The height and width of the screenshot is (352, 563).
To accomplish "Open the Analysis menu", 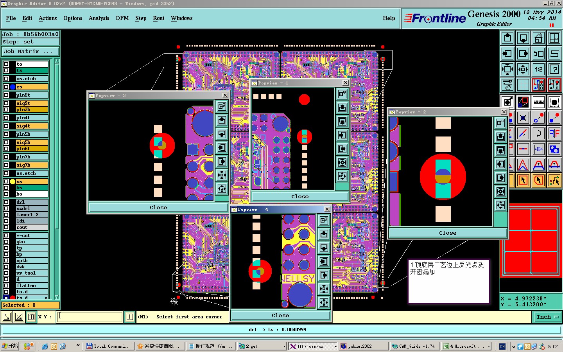I will point(99,18).
